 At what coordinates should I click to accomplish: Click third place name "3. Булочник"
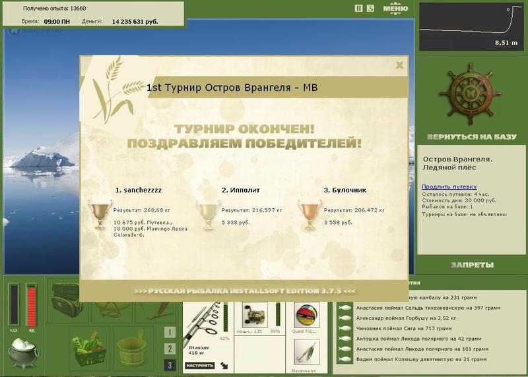coord(345,190)
